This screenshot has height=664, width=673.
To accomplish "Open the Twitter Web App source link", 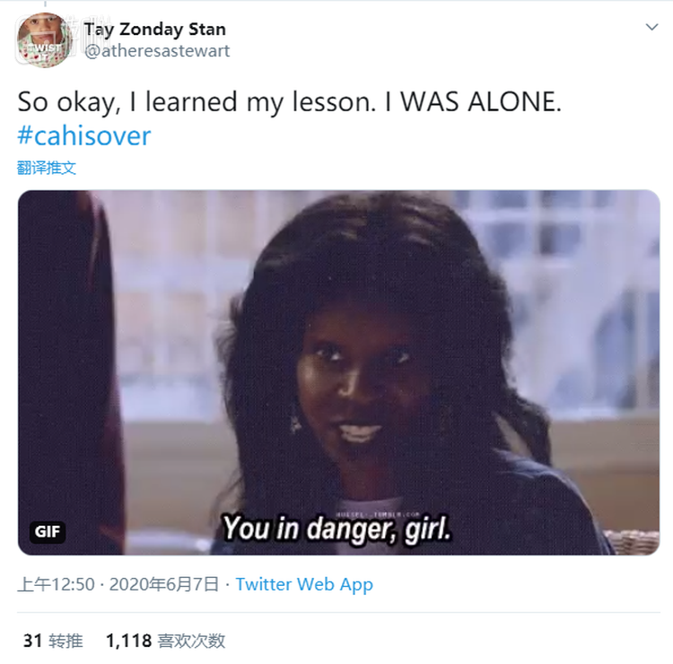I will (304, 585).
